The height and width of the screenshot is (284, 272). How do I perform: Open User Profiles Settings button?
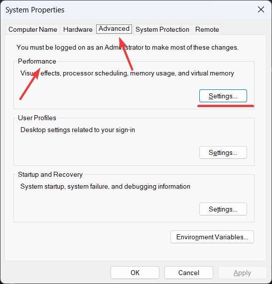[223, 152]
